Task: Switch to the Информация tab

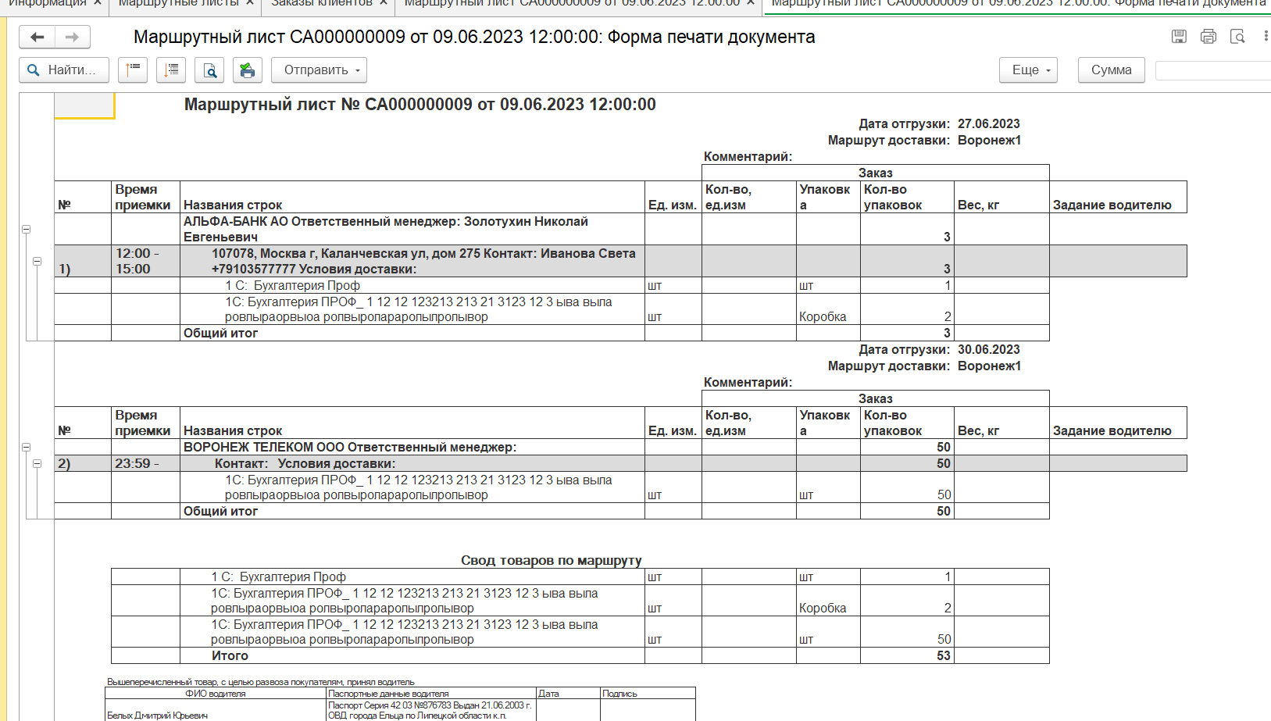Action: (48, 3)
